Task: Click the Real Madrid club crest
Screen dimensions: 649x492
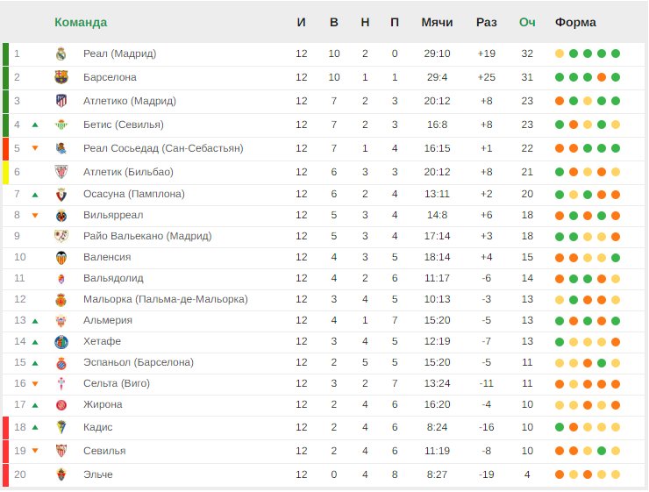Action: click(61, 53)
